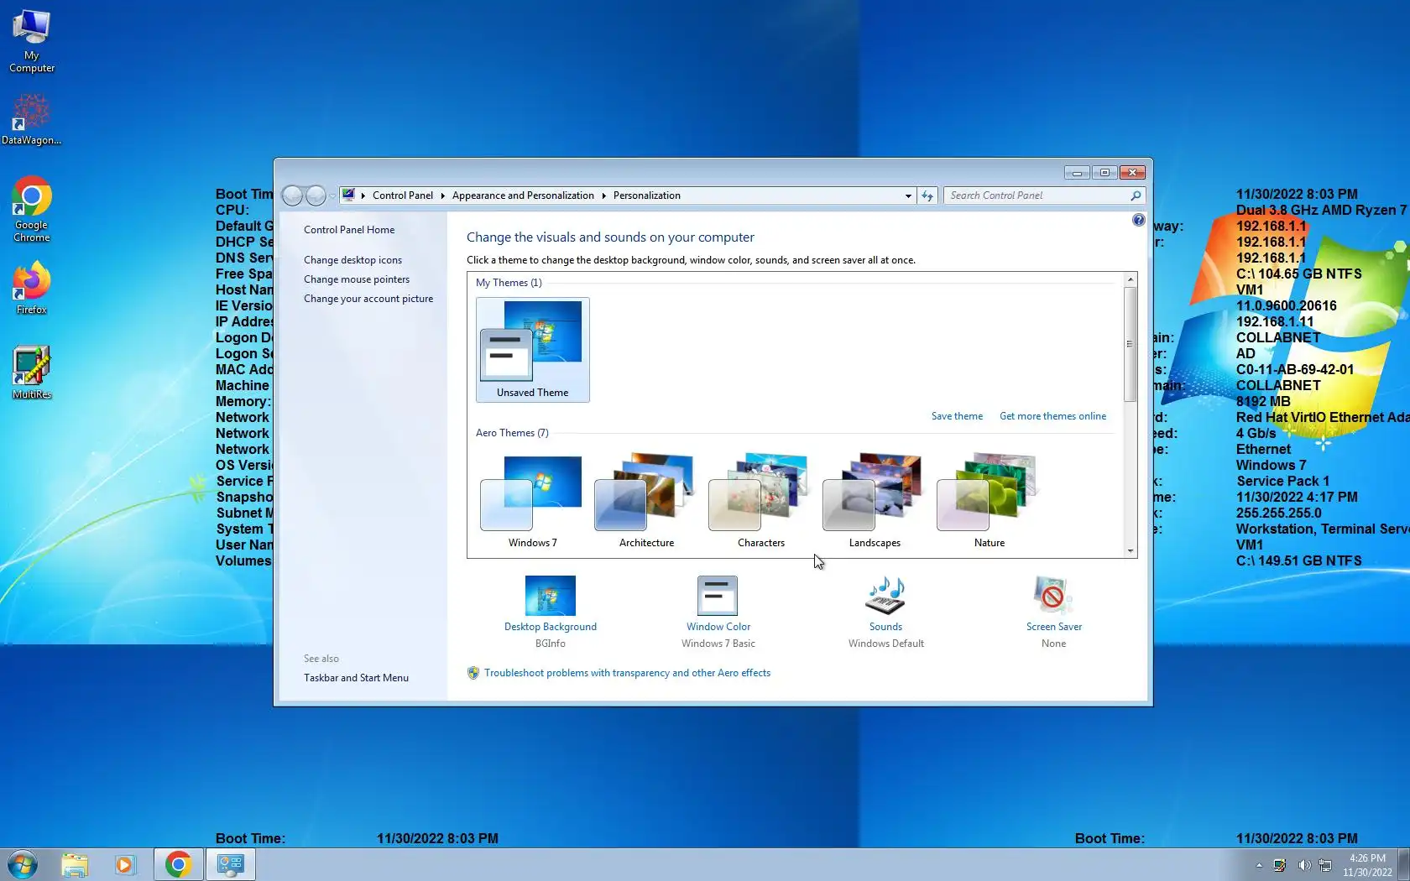Launch Google Chrome from the desktop
Screen dimensions: 1410x881
point(31,210)
